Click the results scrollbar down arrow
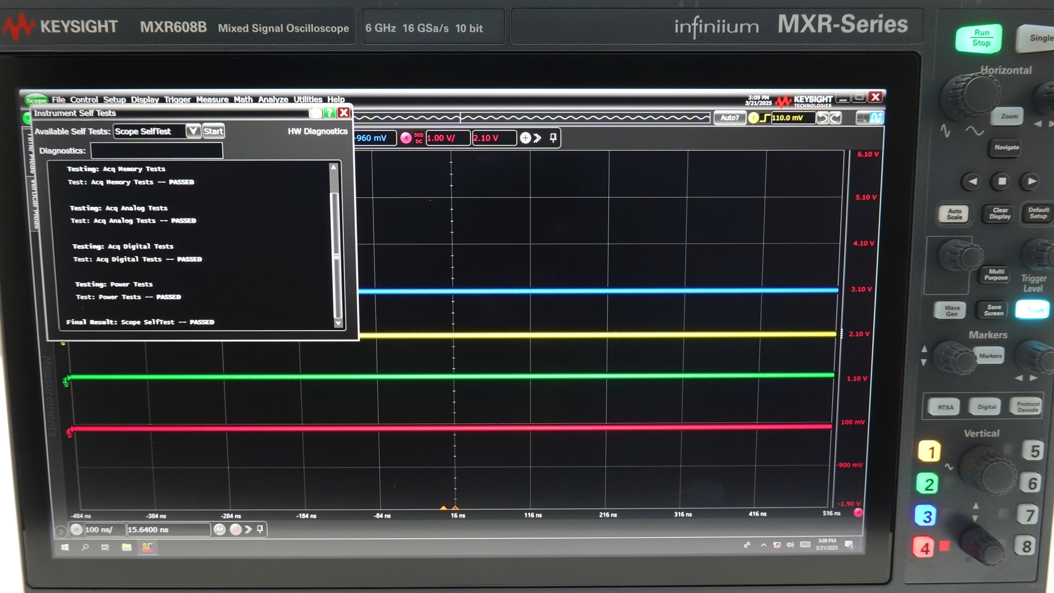Screen dimensions: 1054x593 [x=338, y=323]
